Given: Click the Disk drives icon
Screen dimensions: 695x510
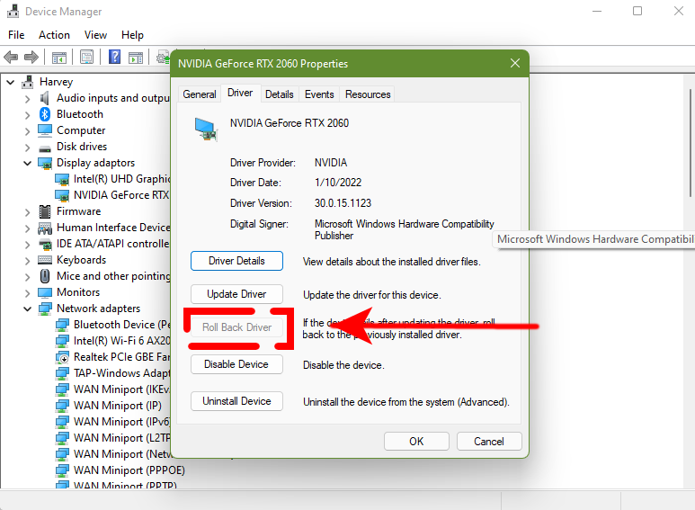Looking at the screenshot, I should (45, 148).
